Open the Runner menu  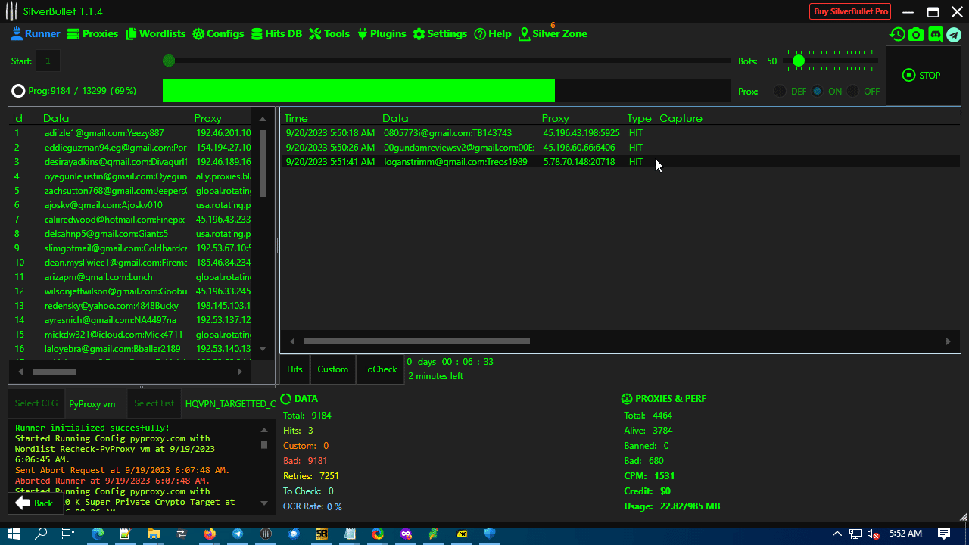35,34
